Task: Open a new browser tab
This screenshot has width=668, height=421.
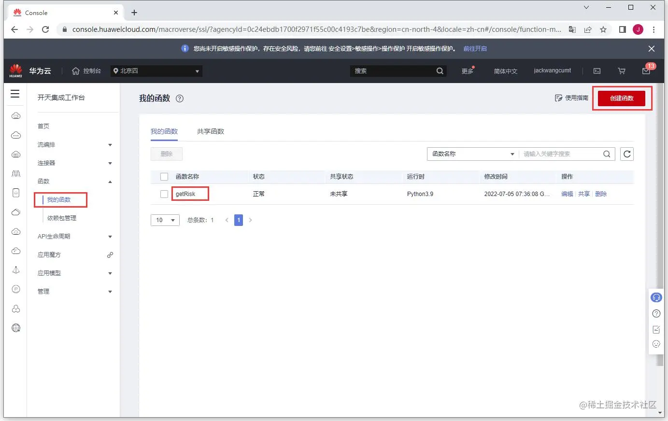Action: (134, 13)
